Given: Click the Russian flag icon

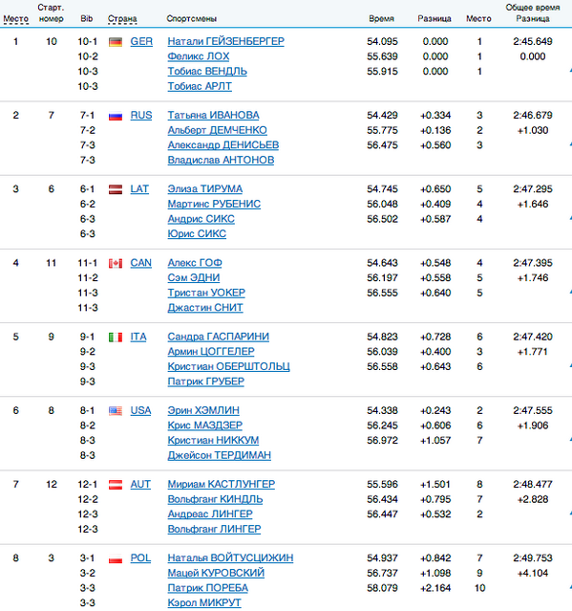Looking at the screenshot, I should [x=116, y=116].
